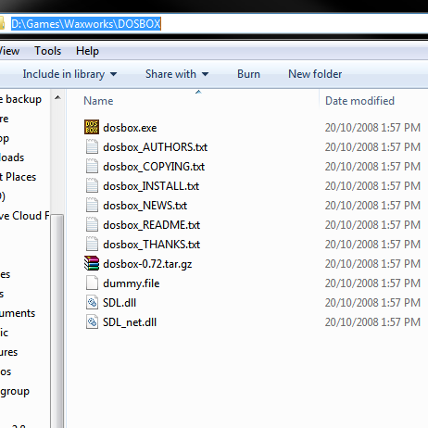Open the Tools menu
428x428 pixels.
(x=47, y=51)
